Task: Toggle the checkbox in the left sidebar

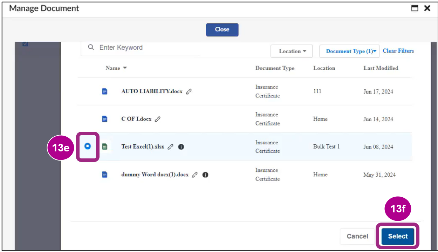Action: pos(25,44)
